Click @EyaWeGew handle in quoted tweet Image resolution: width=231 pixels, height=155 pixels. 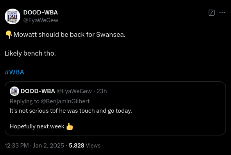(74, 91)
